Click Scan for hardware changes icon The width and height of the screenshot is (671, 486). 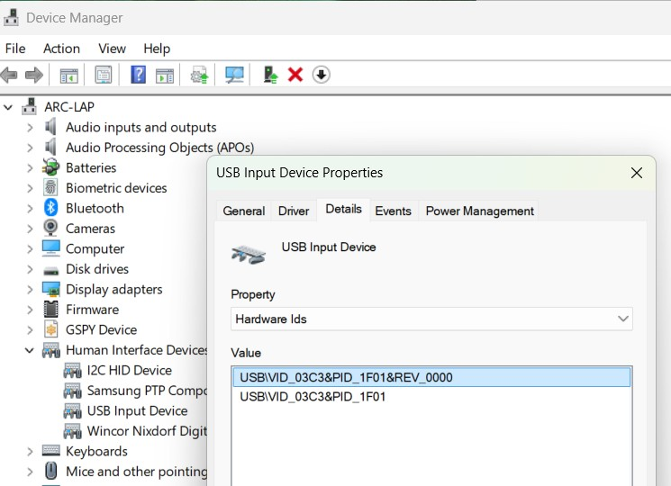235,75
